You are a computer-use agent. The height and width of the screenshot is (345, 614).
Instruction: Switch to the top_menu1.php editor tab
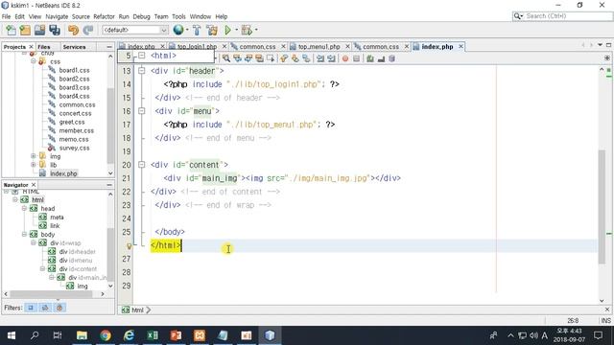[319, 47]
